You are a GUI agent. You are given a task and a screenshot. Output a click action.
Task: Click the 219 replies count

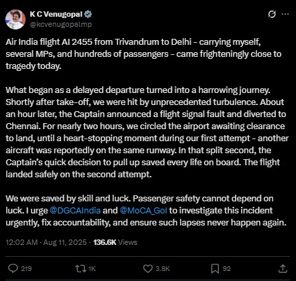pos(26,268)
